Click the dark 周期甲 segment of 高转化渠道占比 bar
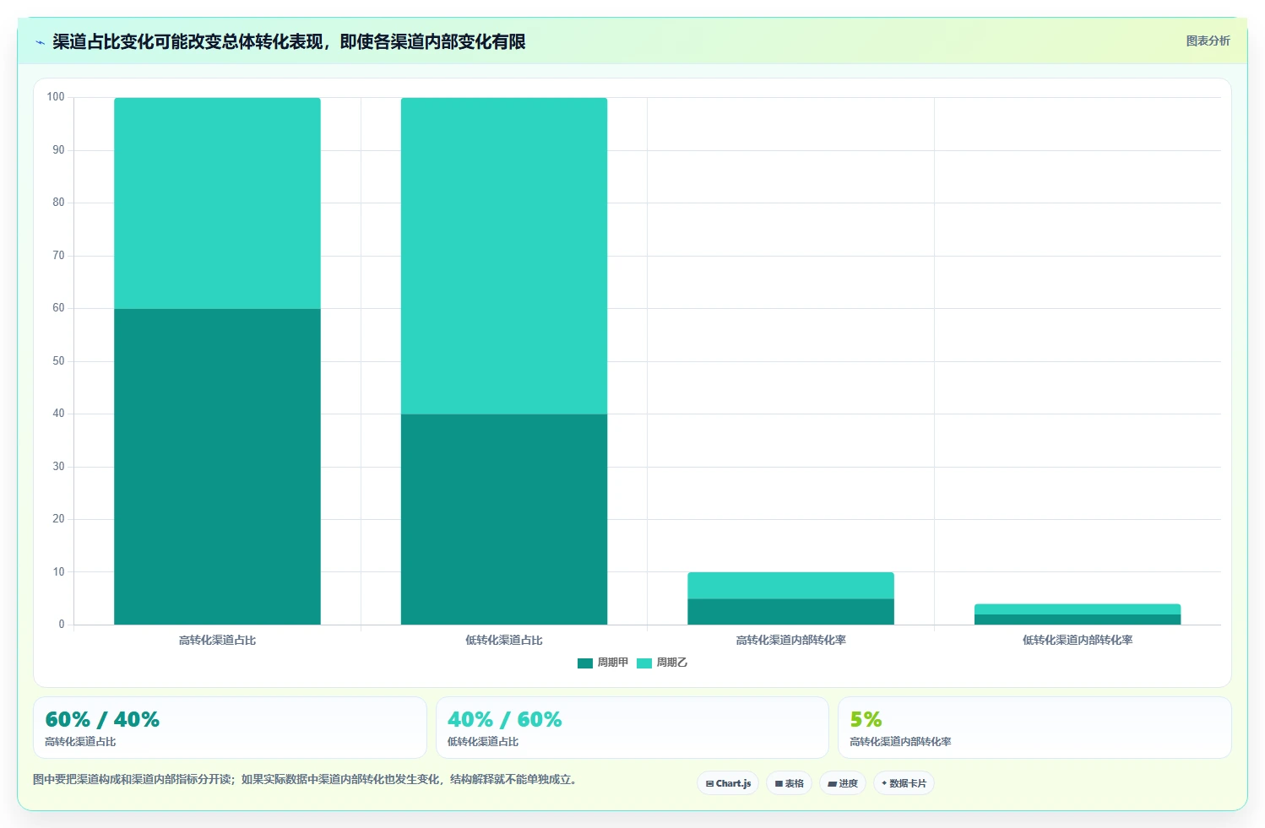The height and width of the screenshot is (828, 1265). tap(217, 467)
